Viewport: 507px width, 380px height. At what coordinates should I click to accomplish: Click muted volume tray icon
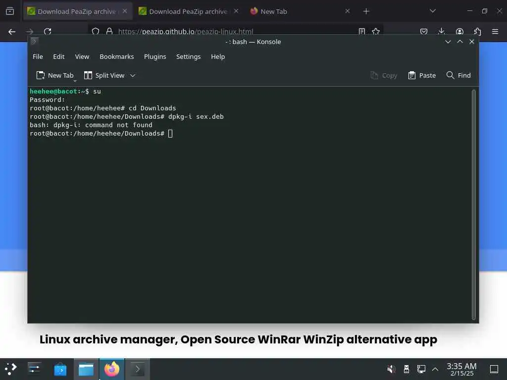click(x=391, y=369)
